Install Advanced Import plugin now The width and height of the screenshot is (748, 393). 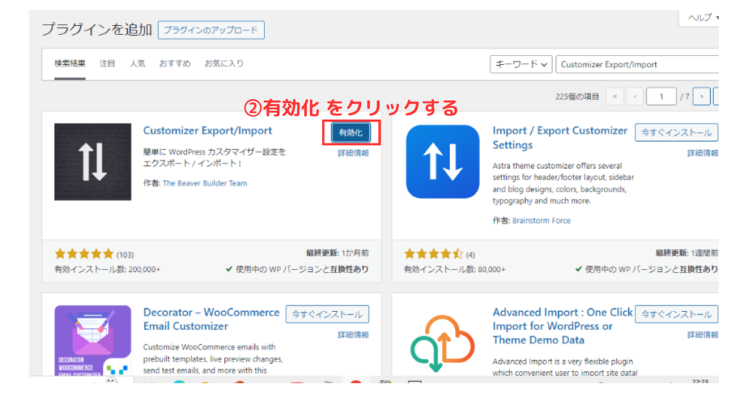click(676, 314)
